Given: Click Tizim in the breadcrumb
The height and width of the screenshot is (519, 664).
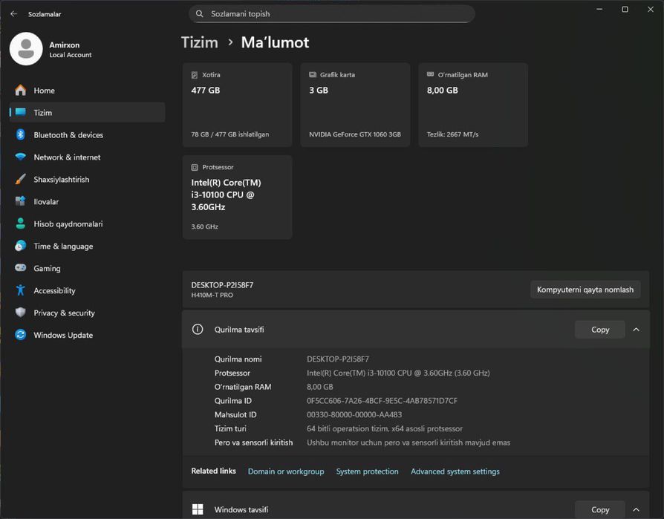Looking at the screenshot, I should 200,42.
